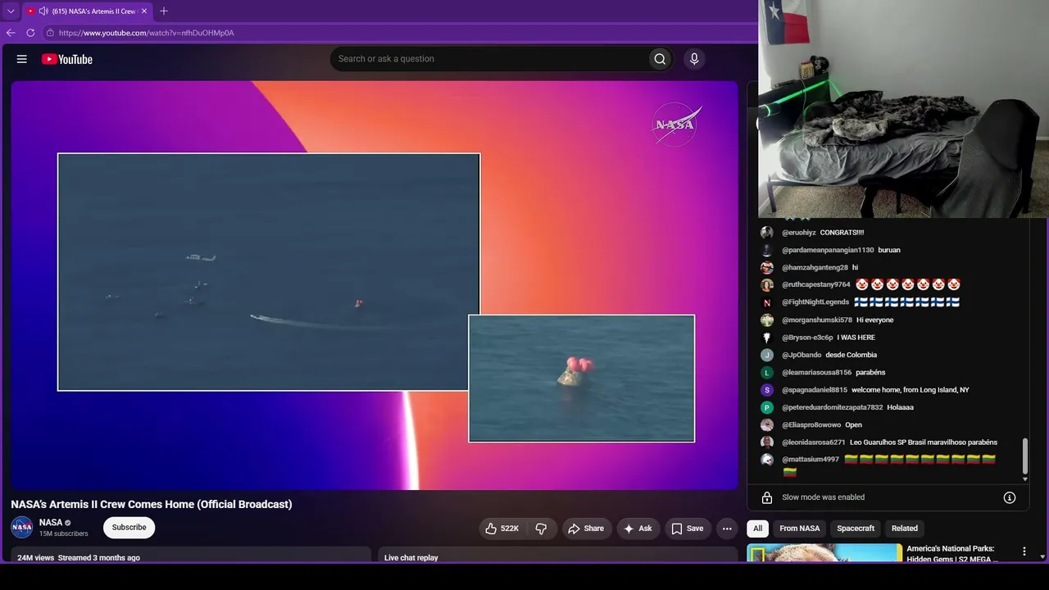Screen dimensions: 1049x590
Task: Click chat user @morganshumski578
Action: (817, 320)
